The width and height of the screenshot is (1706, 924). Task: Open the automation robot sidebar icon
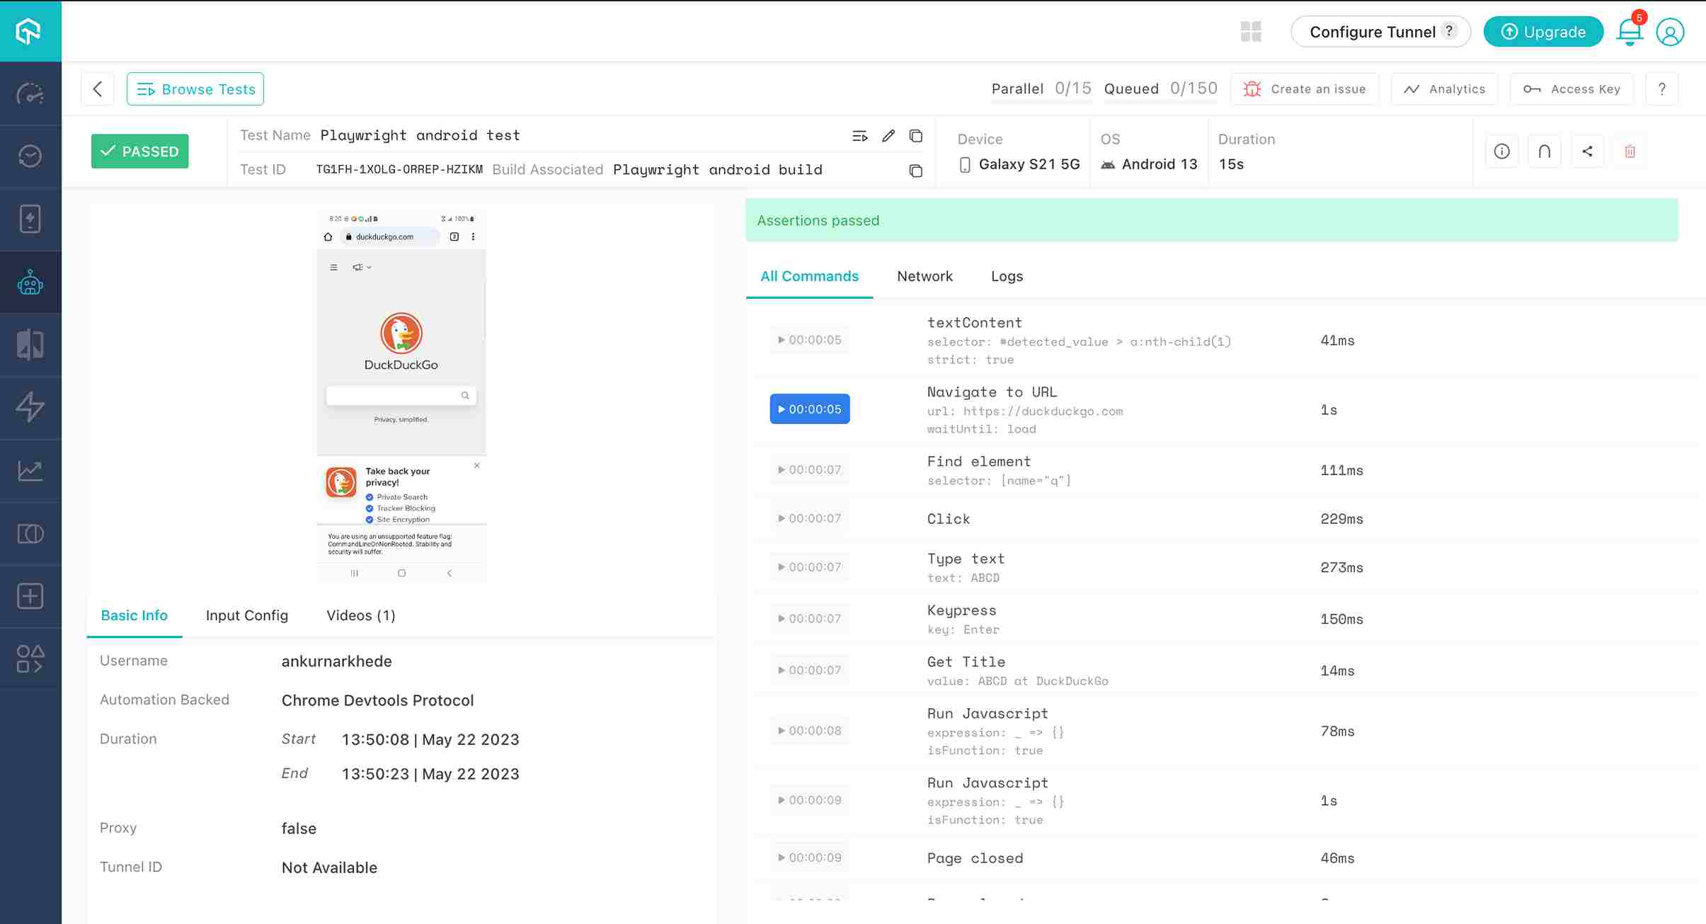30,283
